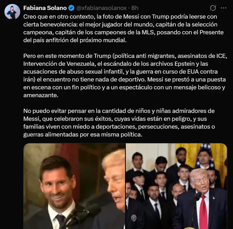Click the American flag in right photo
Image resolution: width=233 pixels, height=229 pixels.
(x=204, y=156)
